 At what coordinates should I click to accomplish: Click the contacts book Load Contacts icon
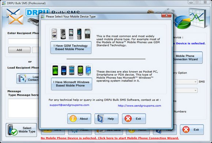[22, 78]
